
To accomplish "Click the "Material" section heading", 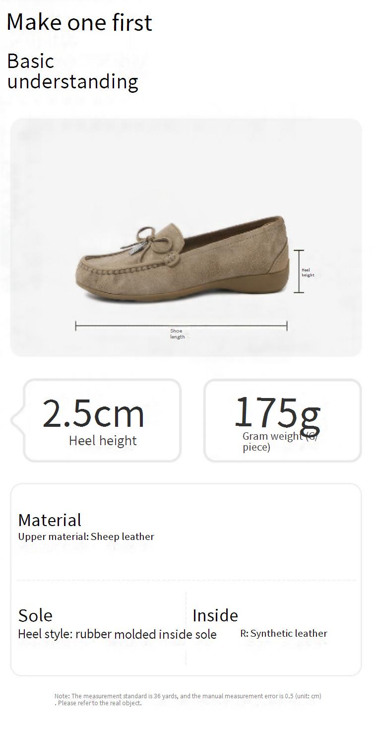I will (x=50, y=520).
